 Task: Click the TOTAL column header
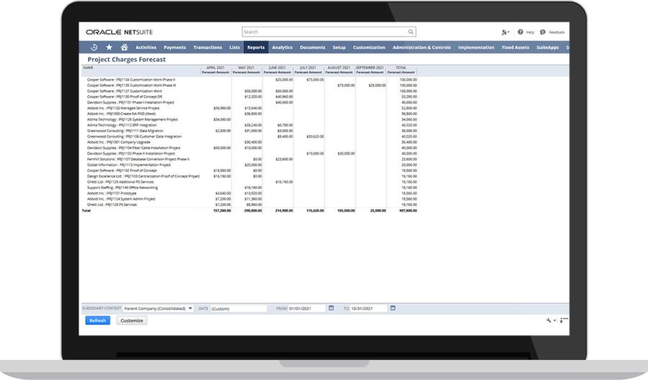401,68
